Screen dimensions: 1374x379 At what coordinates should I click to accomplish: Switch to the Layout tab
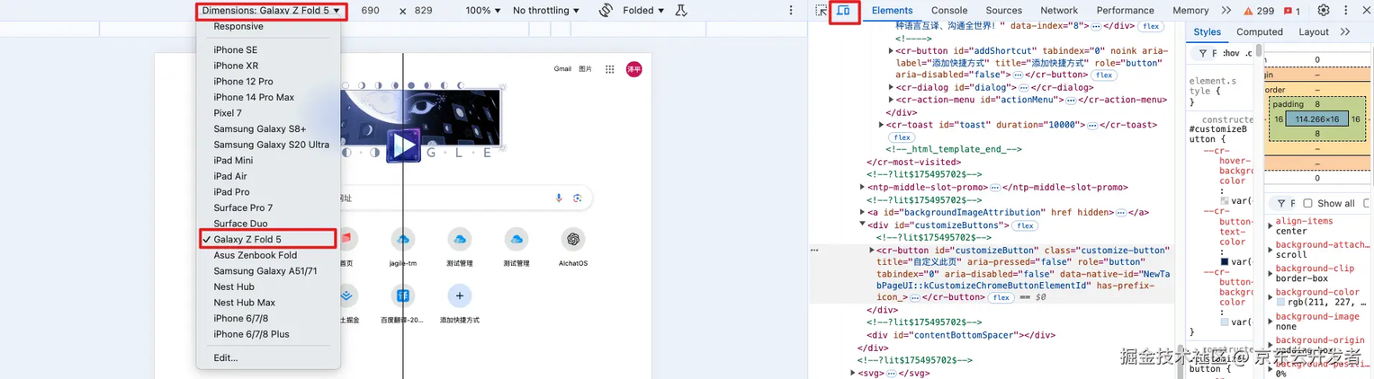[1314, 31]
